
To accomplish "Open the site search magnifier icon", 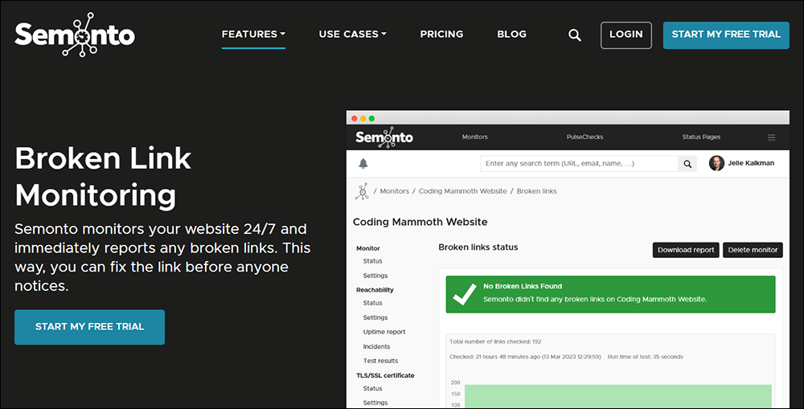I will (575, 35).
